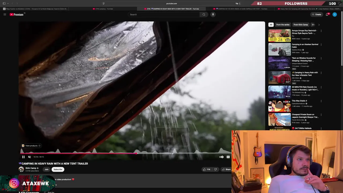Image resolution: width=343 pixels, height=193 pixels.
Task: Click the Camping in Heavy Rain inflatable tent title
Action: tap(305, 74)
